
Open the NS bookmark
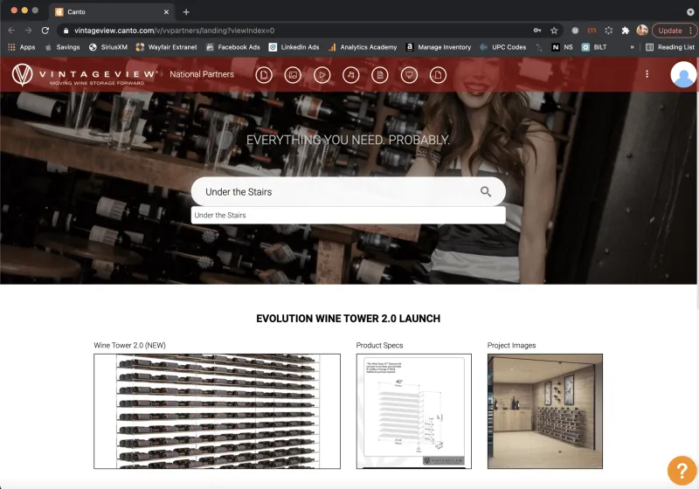point(562,47)
